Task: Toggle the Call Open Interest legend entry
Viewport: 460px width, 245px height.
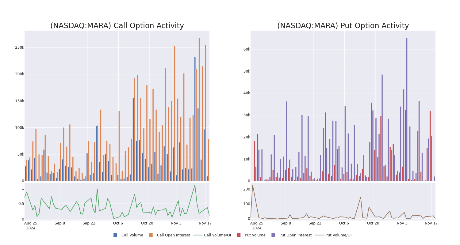Action: click(169, 235)
